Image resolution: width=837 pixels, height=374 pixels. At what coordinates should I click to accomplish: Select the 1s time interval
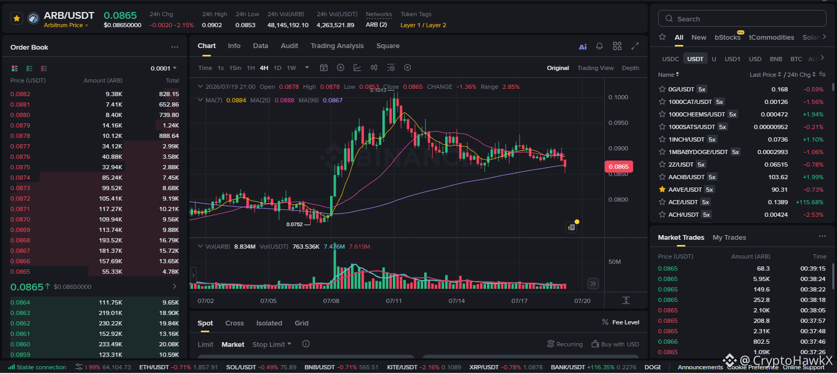[221, 68]
